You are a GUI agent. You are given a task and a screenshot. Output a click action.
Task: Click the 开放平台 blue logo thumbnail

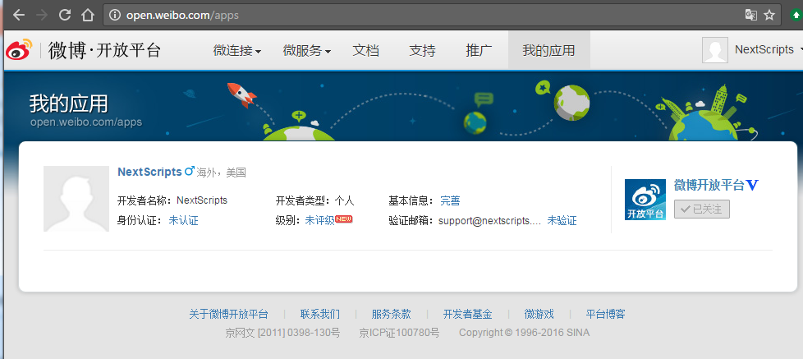(x=645, y=200)
